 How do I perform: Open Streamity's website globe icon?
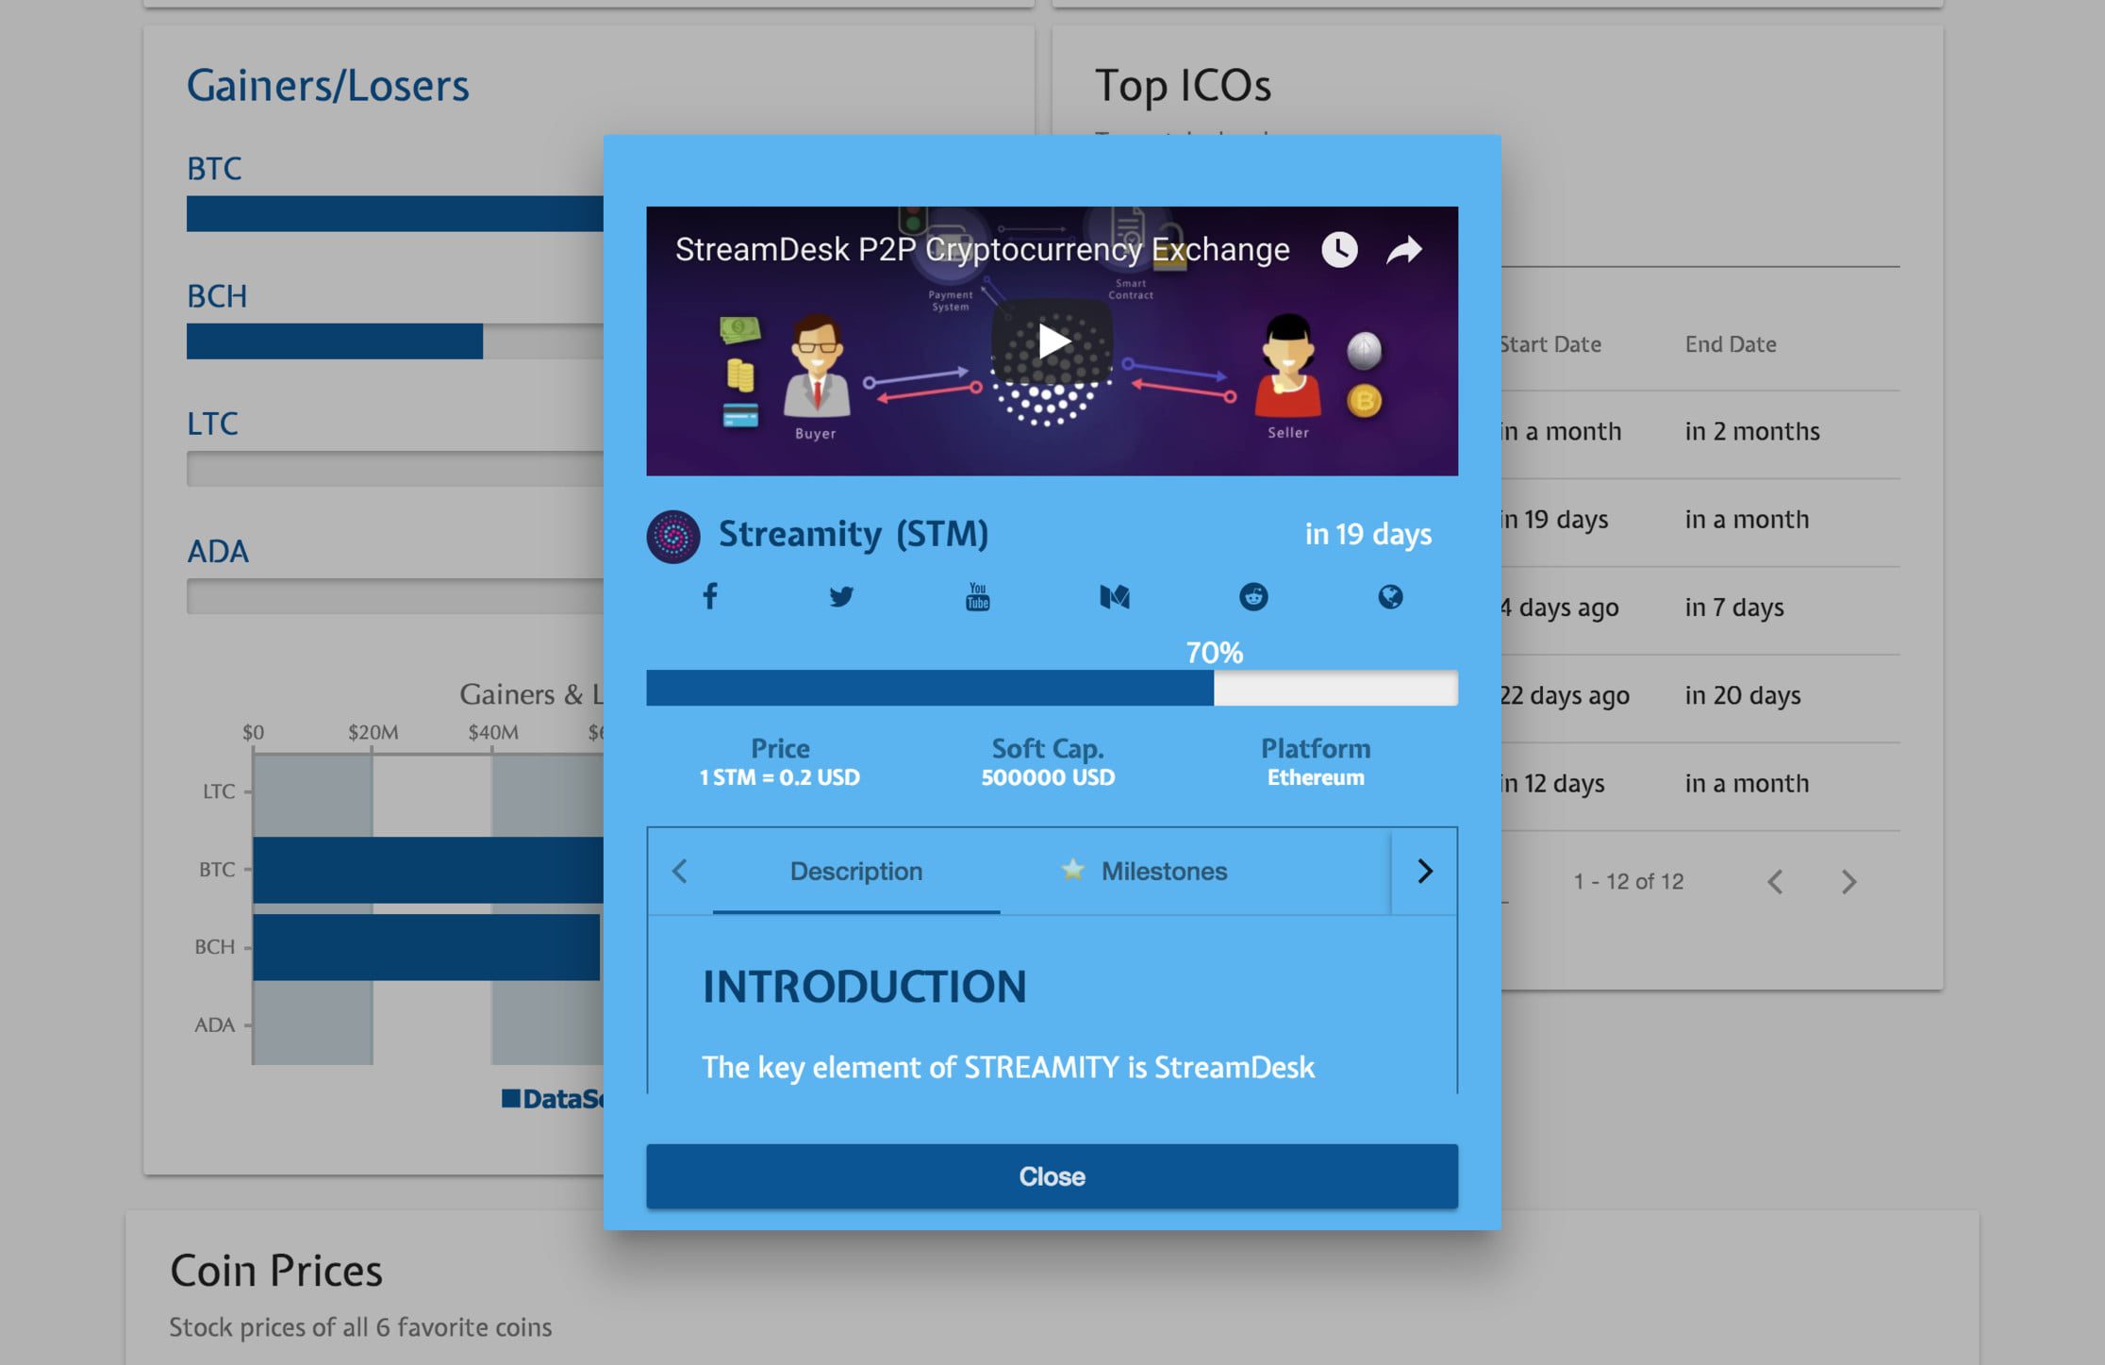coord(1390,596)
